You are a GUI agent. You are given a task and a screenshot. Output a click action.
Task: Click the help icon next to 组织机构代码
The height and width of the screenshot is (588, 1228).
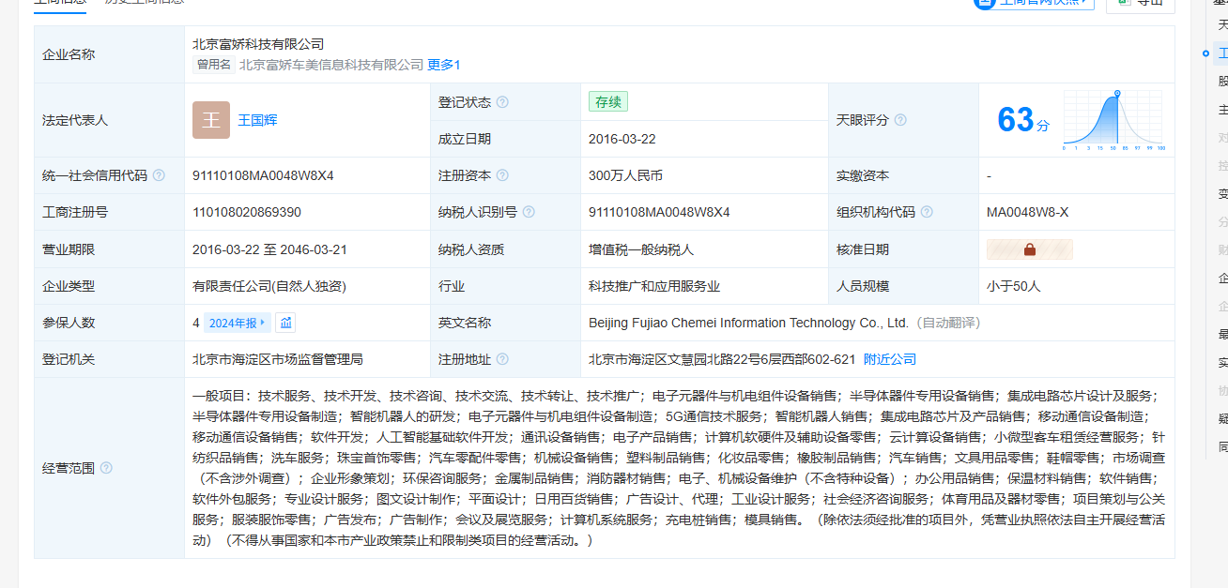point(927,212)
